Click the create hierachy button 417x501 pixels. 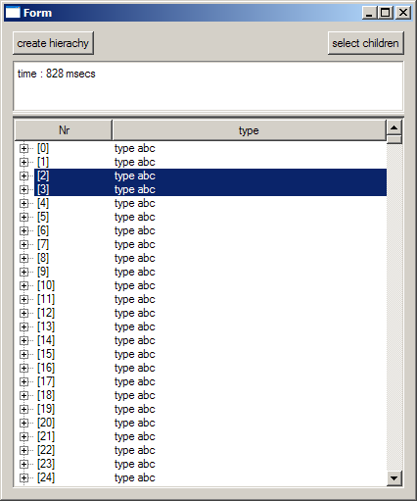coord(53,43)
